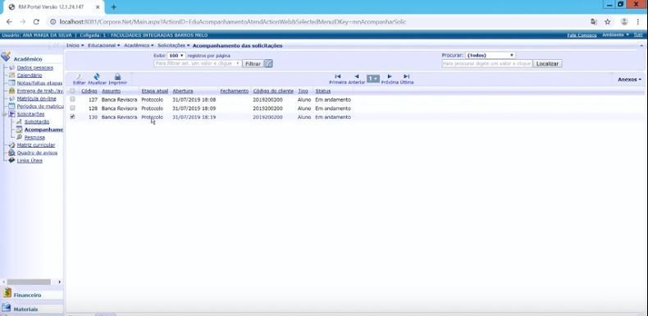This screenshot has height=316, width=648.
Task: Go to Primeira page navigation icon
Action: [338, 76]
